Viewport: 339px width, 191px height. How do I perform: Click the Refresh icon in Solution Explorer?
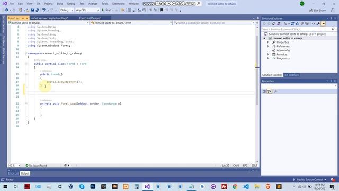[x=297, y=24]
